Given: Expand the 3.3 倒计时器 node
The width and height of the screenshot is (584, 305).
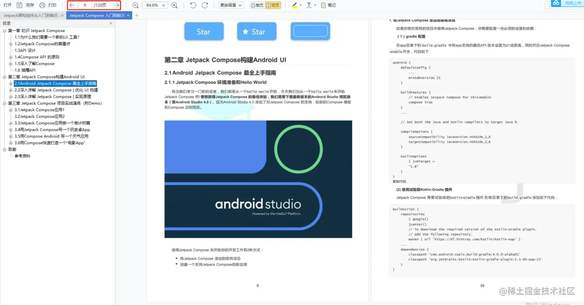Looking at the screenshot, I should [11, 123].
